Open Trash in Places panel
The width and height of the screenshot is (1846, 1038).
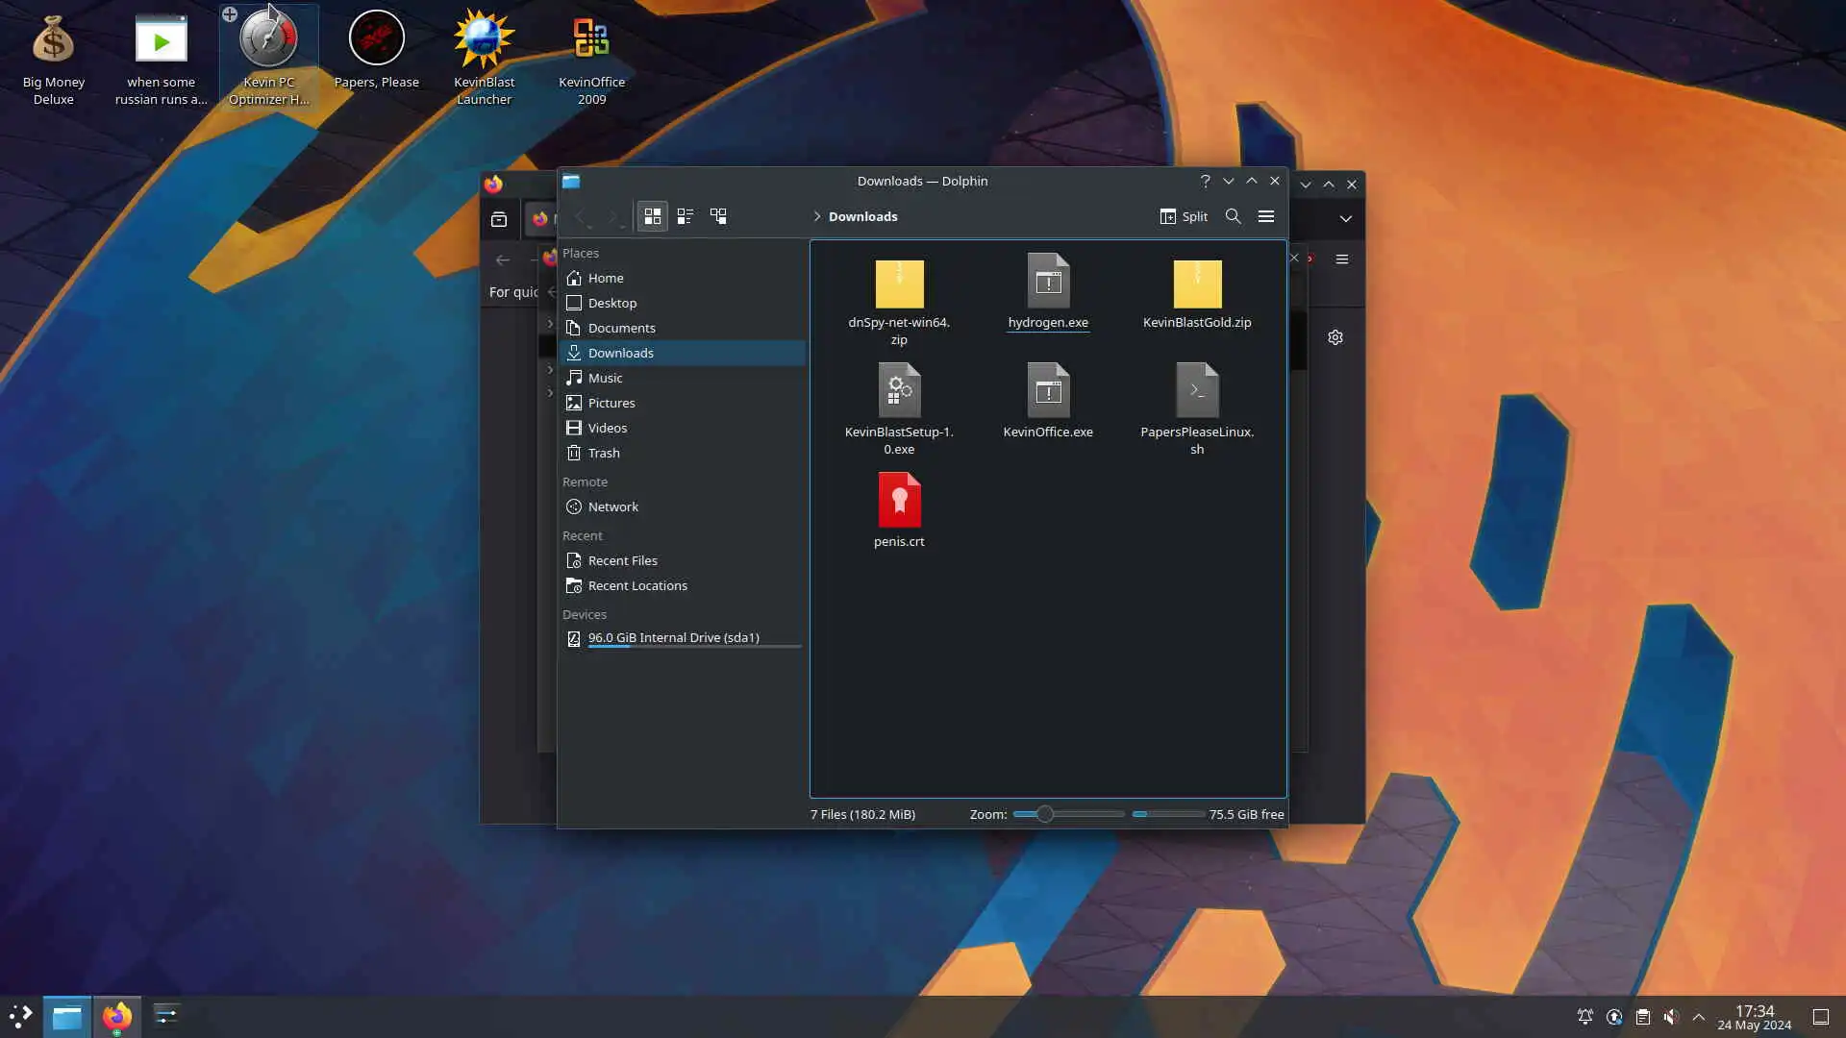(x=604, y=453)
